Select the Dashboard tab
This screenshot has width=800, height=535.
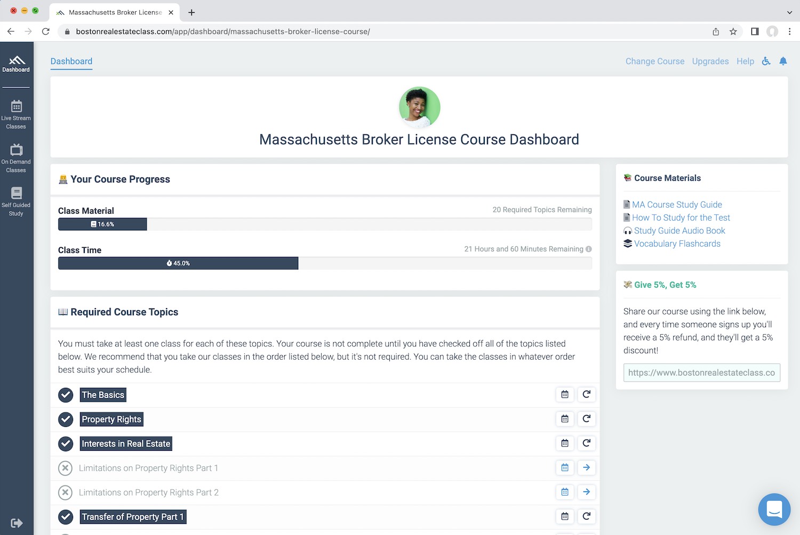click(x=71, y=61)
